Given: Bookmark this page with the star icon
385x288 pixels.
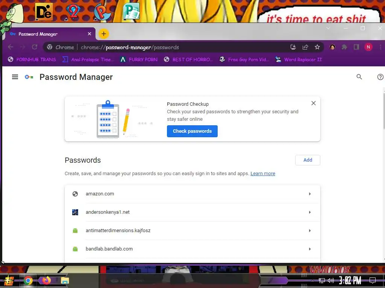Looking at the screenshot, I should coord(317,47).
